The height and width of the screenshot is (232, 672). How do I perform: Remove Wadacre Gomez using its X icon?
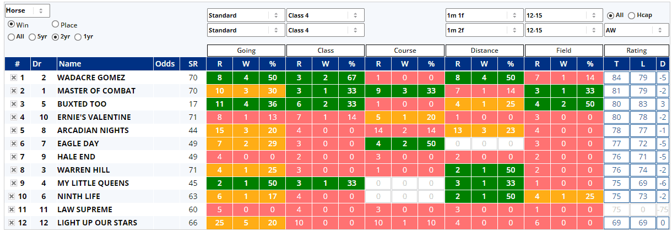tap(13, 78)
